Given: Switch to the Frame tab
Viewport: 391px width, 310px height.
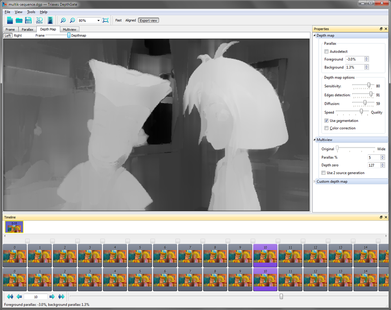Looking at the screenshot, I should [x=10, y=29].
